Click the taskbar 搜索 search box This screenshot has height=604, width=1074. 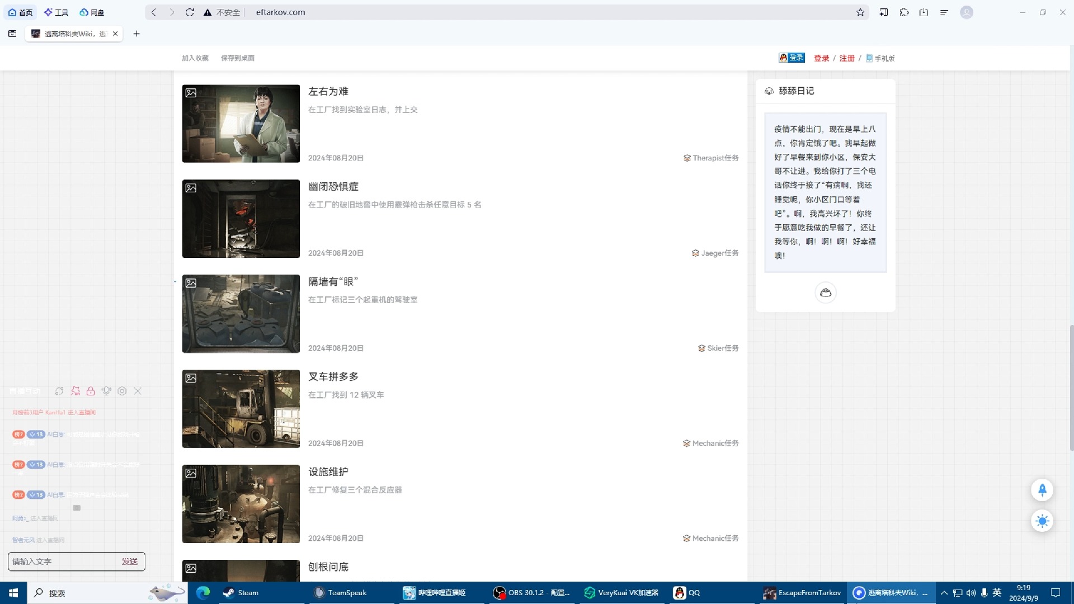click(x=107, y=593)
